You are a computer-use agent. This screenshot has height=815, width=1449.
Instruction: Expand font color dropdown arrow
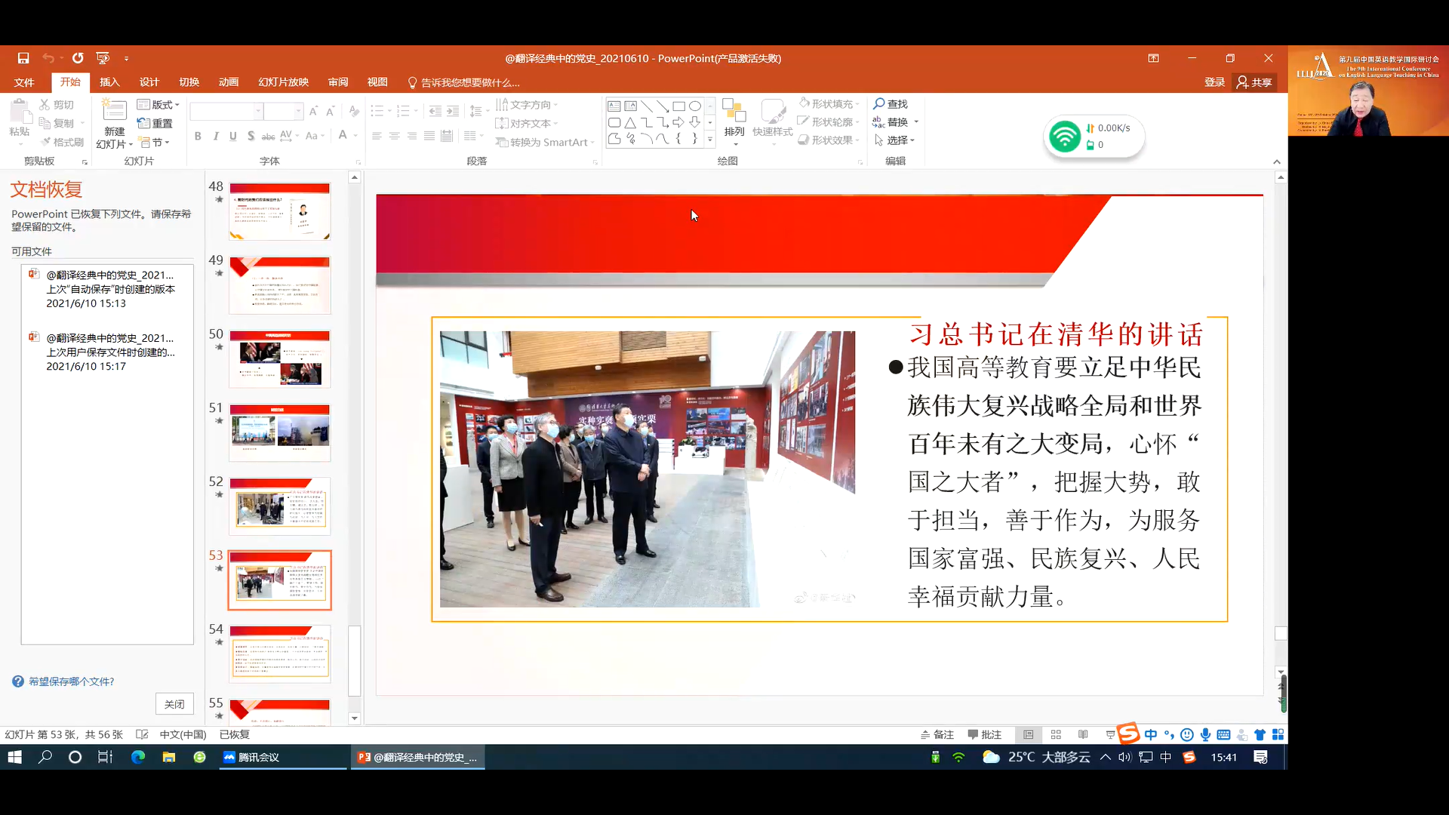(x=354, y=136)
